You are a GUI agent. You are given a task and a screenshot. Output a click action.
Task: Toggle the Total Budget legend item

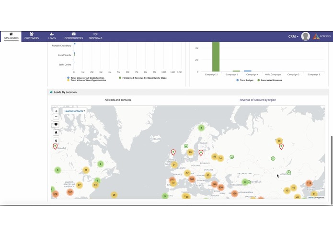pyautogui.click(x=245, y=80)
